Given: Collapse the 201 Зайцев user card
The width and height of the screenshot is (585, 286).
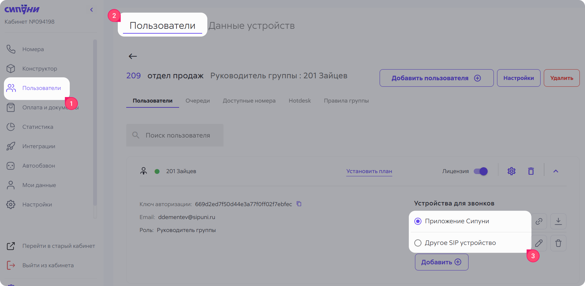Looking at the screenshot, I should 555,171.
